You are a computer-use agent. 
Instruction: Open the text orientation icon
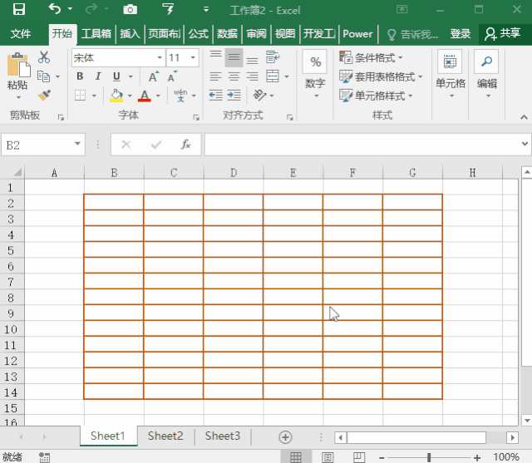pos(260,96)
